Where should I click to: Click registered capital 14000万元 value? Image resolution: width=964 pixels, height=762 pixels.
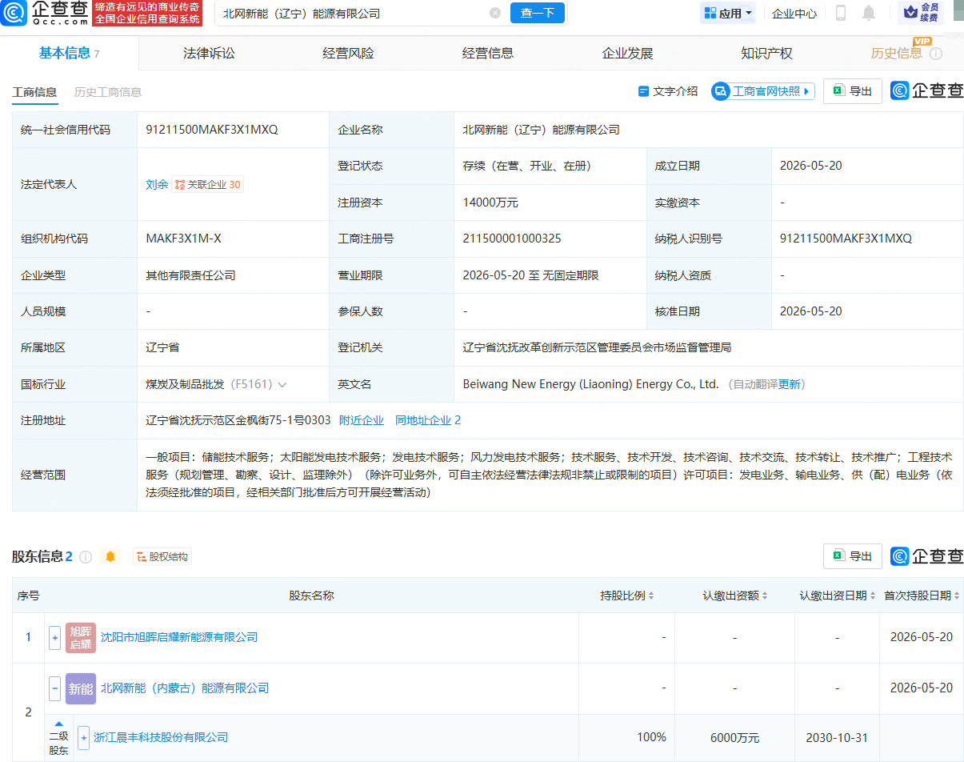(490, 203)
